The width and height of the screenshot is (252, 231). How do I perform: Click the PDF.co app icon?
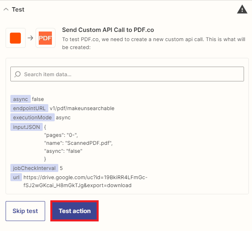point(46,38)
